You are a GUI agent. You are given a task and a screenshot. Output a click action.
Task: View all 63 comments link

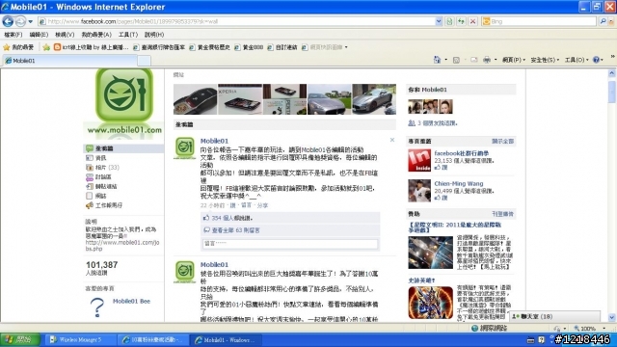235,230
